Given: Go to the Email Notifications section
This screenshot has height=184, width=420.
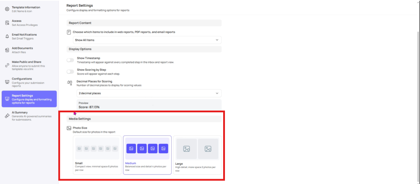Looking at the screenshot, I should click(x=24, y=36).
